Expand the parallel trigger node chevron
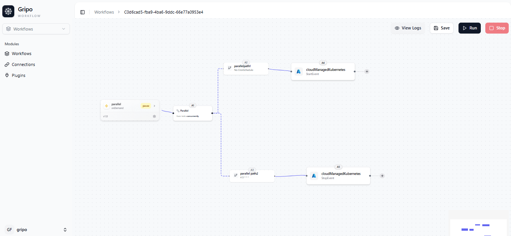511x236 pixels. [x=154, y=106]
